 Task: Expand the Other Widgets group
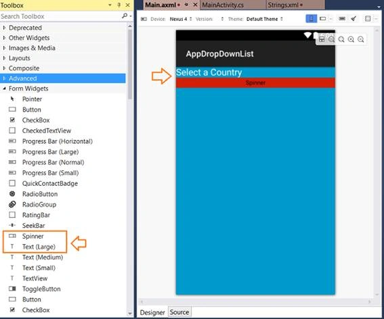point(4,38)
